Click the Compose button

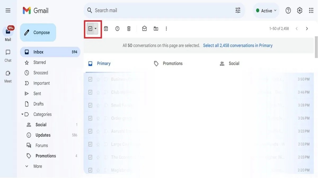[38, 32]
